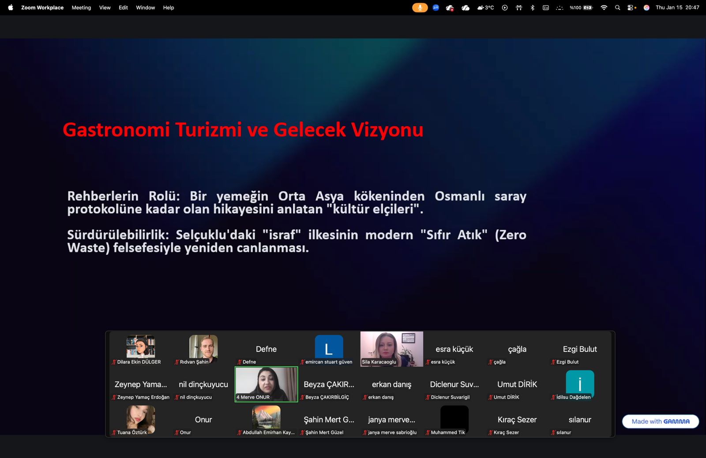Expand the battery %100 status menu
706x458 pixels.
(581, 7)
